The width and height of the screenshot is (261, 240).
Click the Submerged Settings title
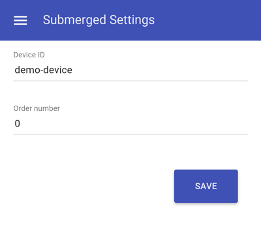[99, 20]
